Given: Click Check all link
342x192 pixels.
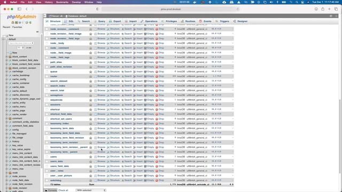Looking at the screenshot, I should 63,190.
